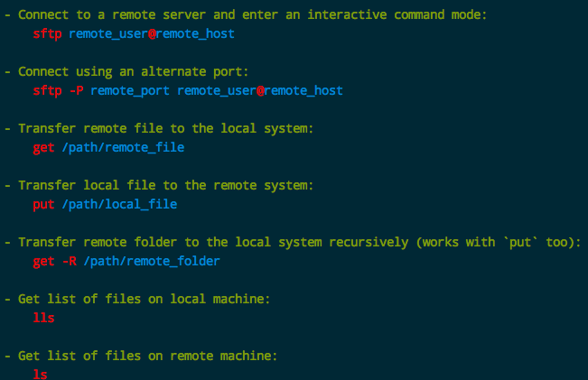Click the get command before /path/remote_file
588x380 pixels.
coord(43,147)
